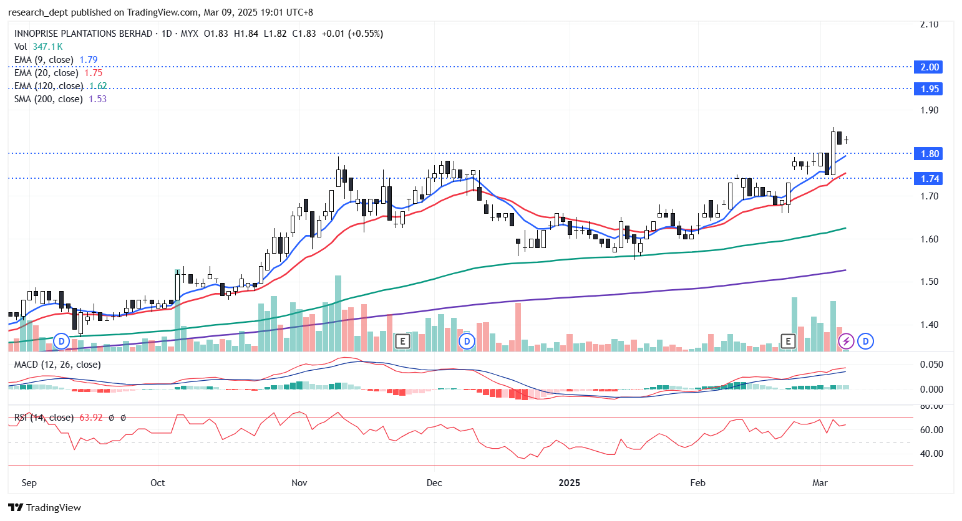Click the dividend D marker in March

point(865,341)
